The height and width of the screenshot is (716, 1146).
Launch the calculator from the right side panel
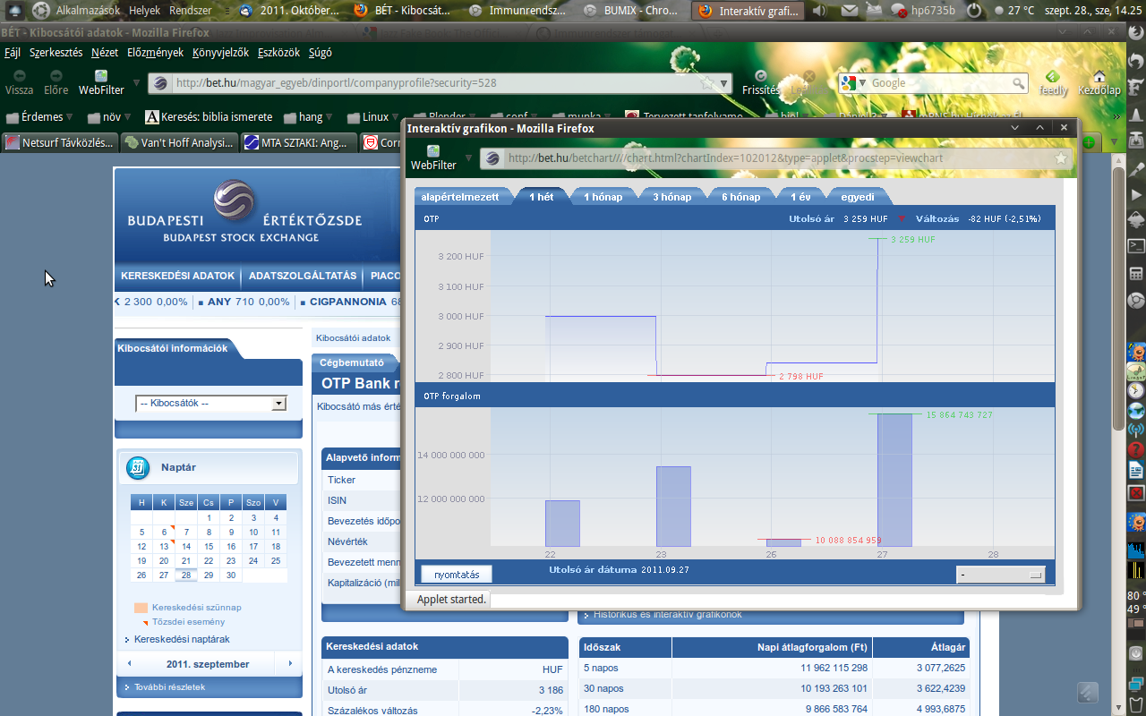click(1135, 273)
